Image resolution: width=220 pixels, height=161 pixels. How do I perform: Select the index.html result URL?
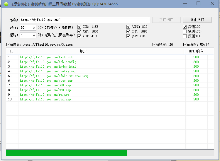(x=48, y=66)
